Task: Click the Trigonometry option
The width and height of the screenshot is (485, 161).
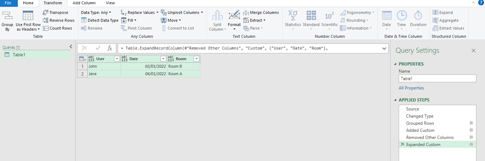Action: coord(357,12)
